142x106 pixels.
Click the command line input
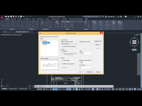pyautogui.click(x=74, y=86)
